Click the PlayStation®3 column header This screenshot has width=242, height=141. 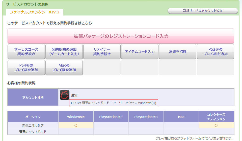click(146, 117)
